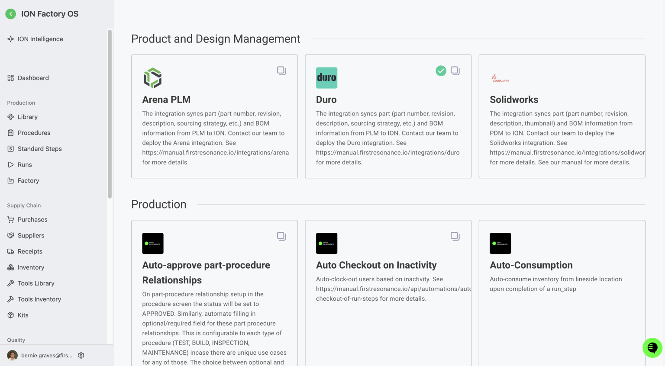The height and width of the screenshot is (366, 665).
Task: Click the Procedures clipboard icon
Action: pyautogui.click(x=10, y=133)
